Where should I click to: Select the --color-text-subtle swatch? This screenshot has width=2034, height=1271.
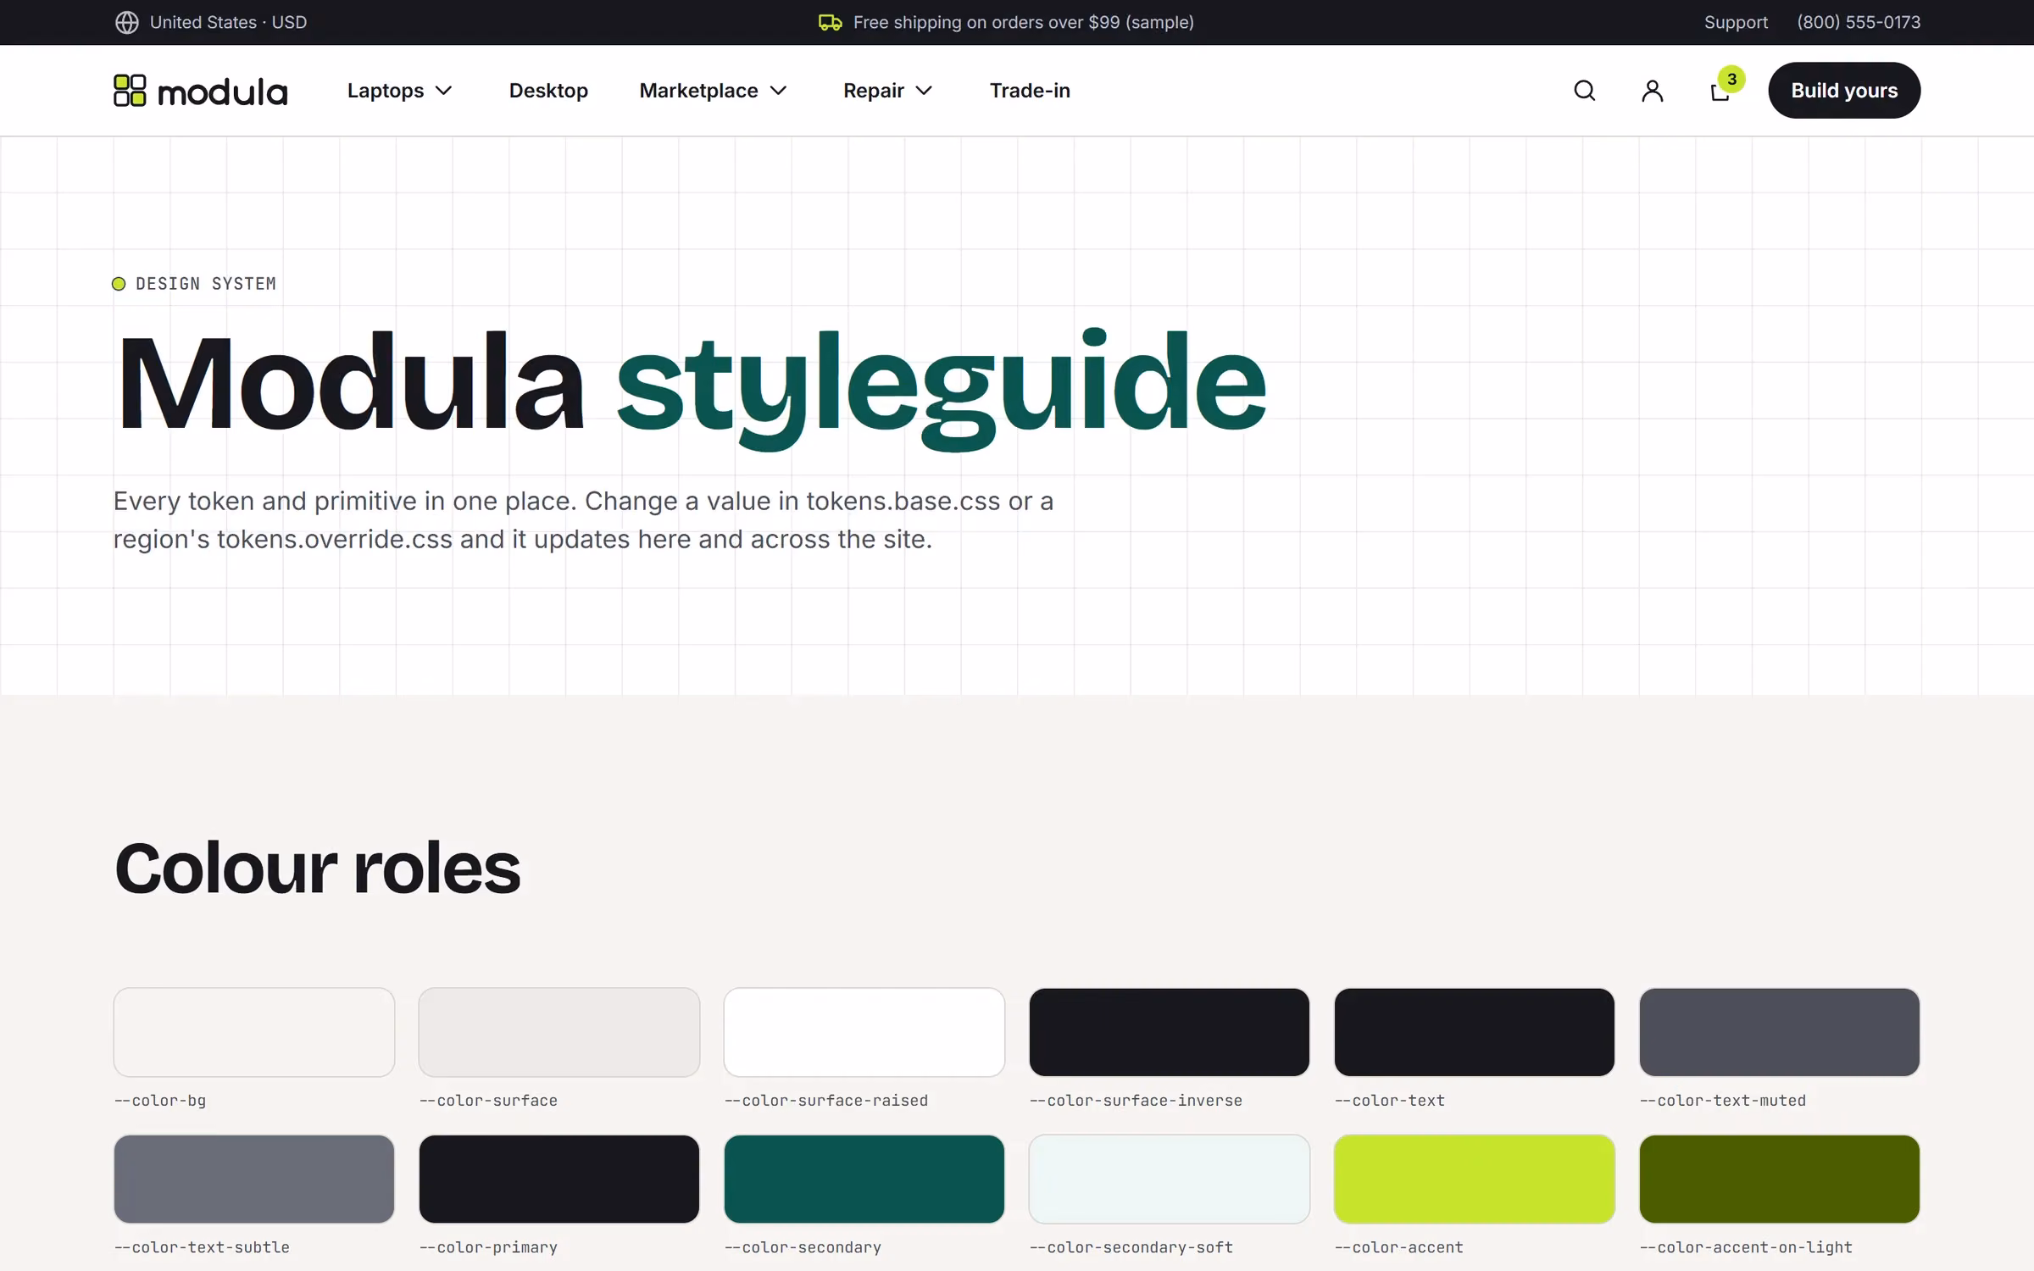click(254, 1179)
